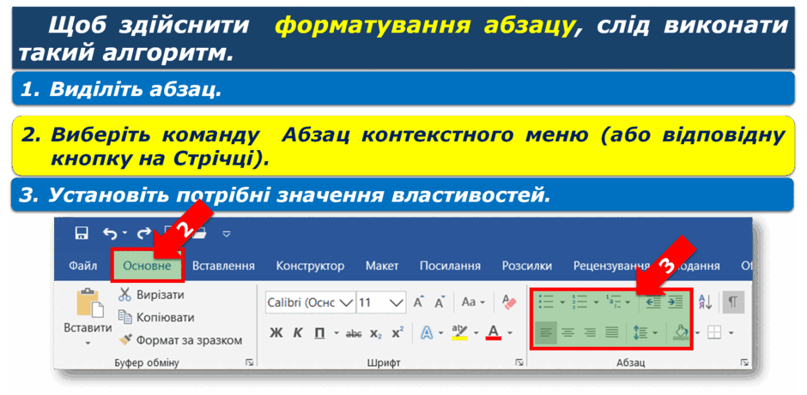Click the borders grid icon
This screenshot has height=395, width=807.
pyautogui.click(x=714, y=332)
